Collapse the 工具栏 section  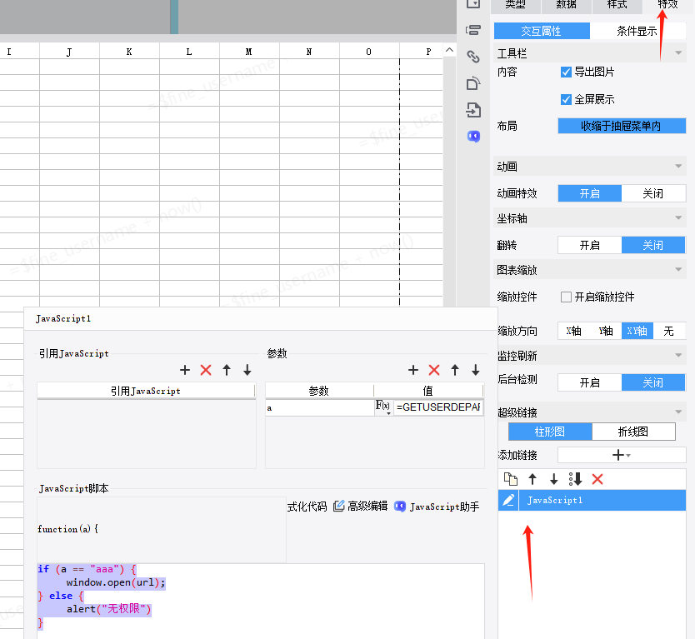pyautogui.click(x=678, y=53)
